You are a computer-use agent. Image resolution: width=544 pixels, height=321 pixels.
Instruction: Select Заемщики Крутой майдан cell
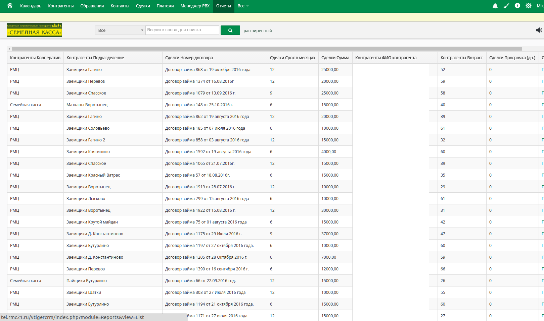click(x=113, y=222)
